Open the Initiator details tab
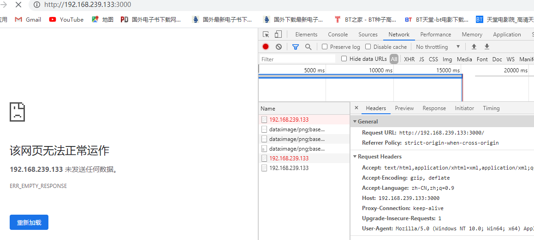The height and width of the screenshot is (240, 534). (464, 108)
